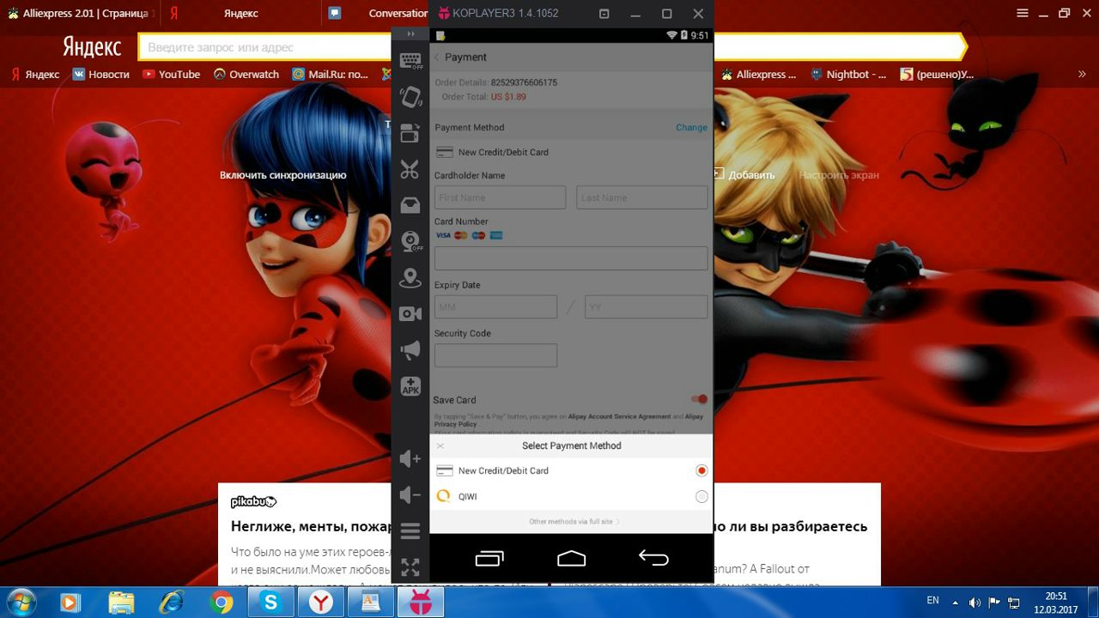Open the Yandex browser hamburger menu
This screenshot has height=618, width=1099.
[x=1022, y=14]
